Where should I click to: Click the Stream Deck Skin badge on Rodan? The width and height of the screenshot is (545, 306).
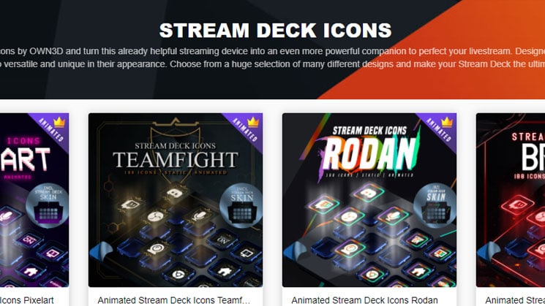coord(435,206)
